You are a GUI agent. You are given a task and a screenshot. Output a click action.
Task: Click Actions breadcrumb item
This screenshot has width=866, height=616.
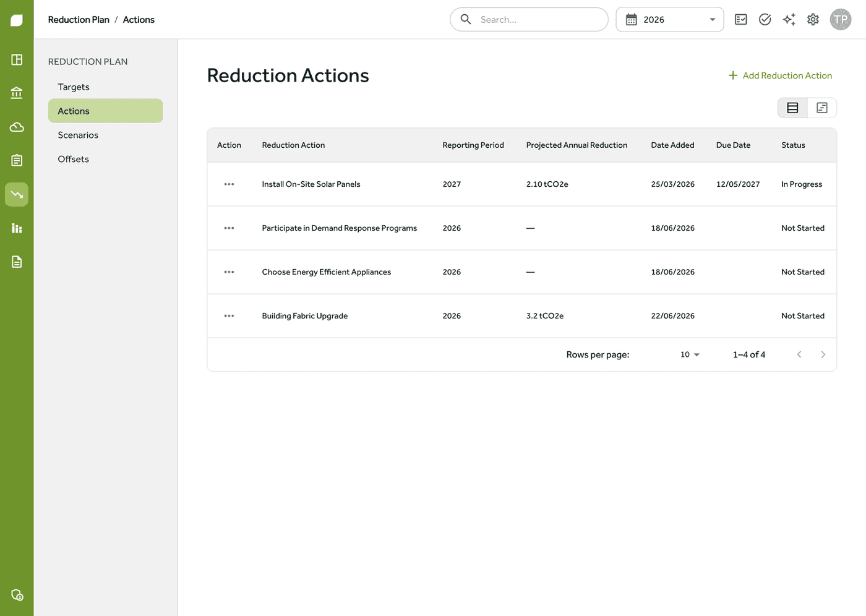139,20
